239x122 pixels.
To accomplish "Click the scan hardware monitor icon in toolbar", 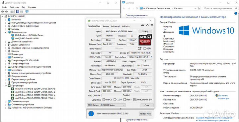I will pyautogui.click(x=27, y=12).
